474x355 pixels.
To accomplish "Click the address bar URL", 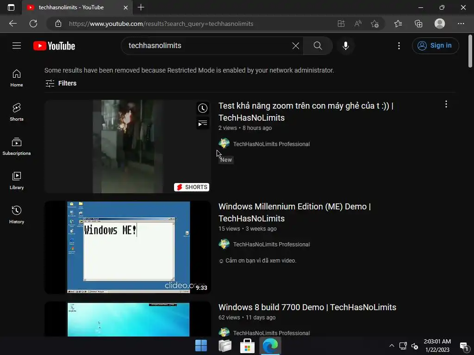I will click(161, 24).
